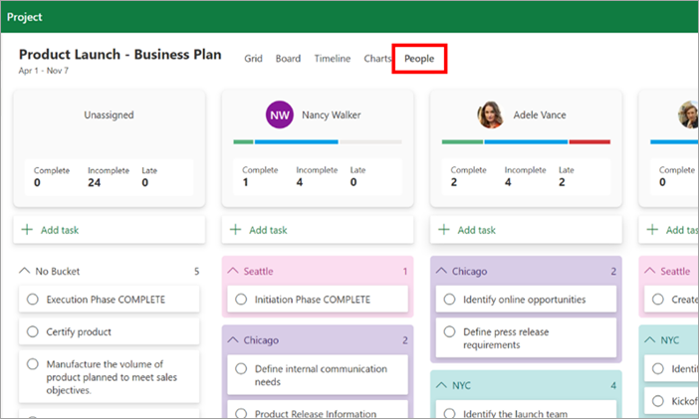Image resolution: width=699 pixels, height=419 pixels.
Task: Open the Board view tab
Action: pos(288,59)
